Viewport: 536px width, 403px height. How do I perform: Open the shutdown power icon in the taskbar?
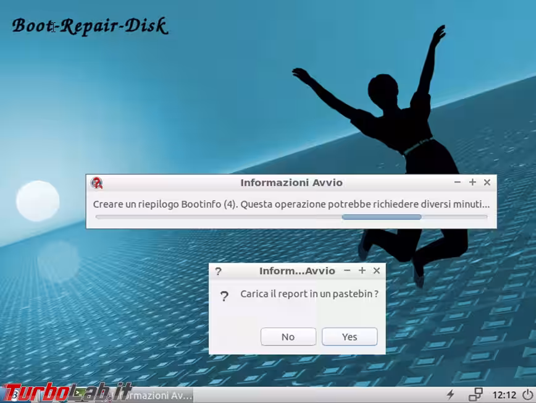(x=527, y=394)
